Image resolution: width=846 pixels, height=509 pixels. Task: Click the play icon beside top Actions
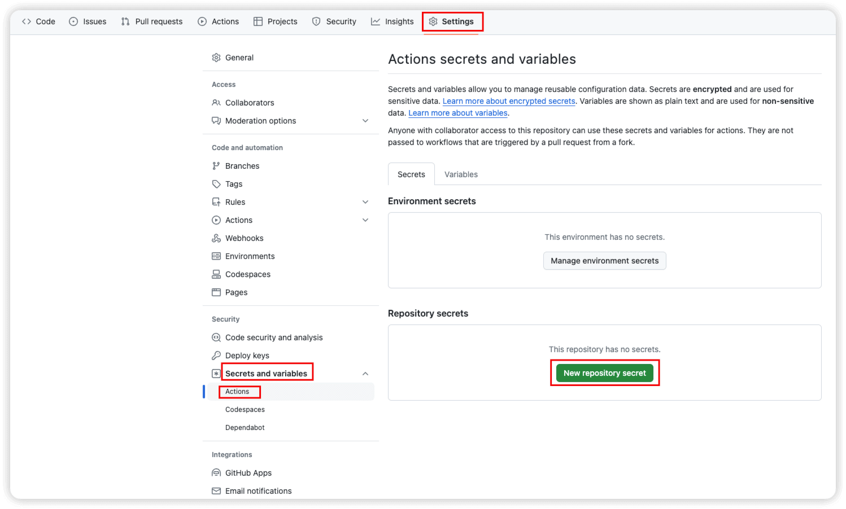(x=202, y=21)
